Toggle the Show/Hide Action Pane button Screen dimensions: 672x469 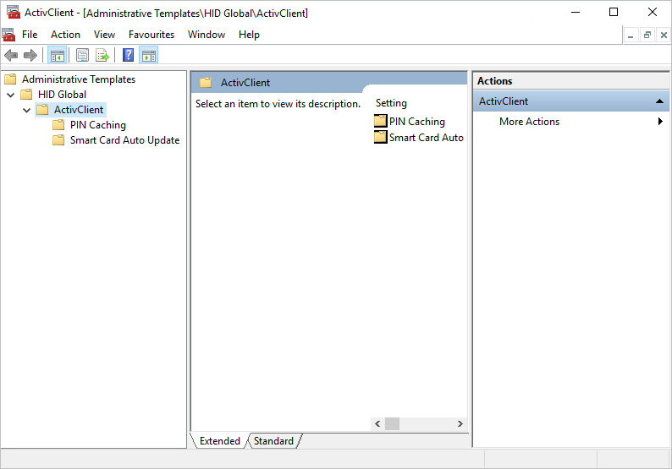[149, 56]
